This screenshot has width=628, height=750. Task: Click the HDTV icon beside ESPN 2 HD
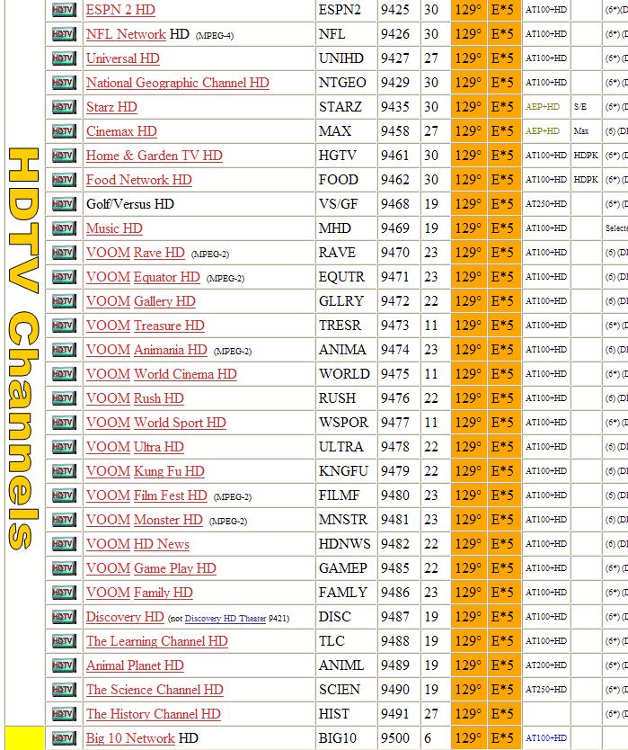pyautogui.click(x=63, y=10)
